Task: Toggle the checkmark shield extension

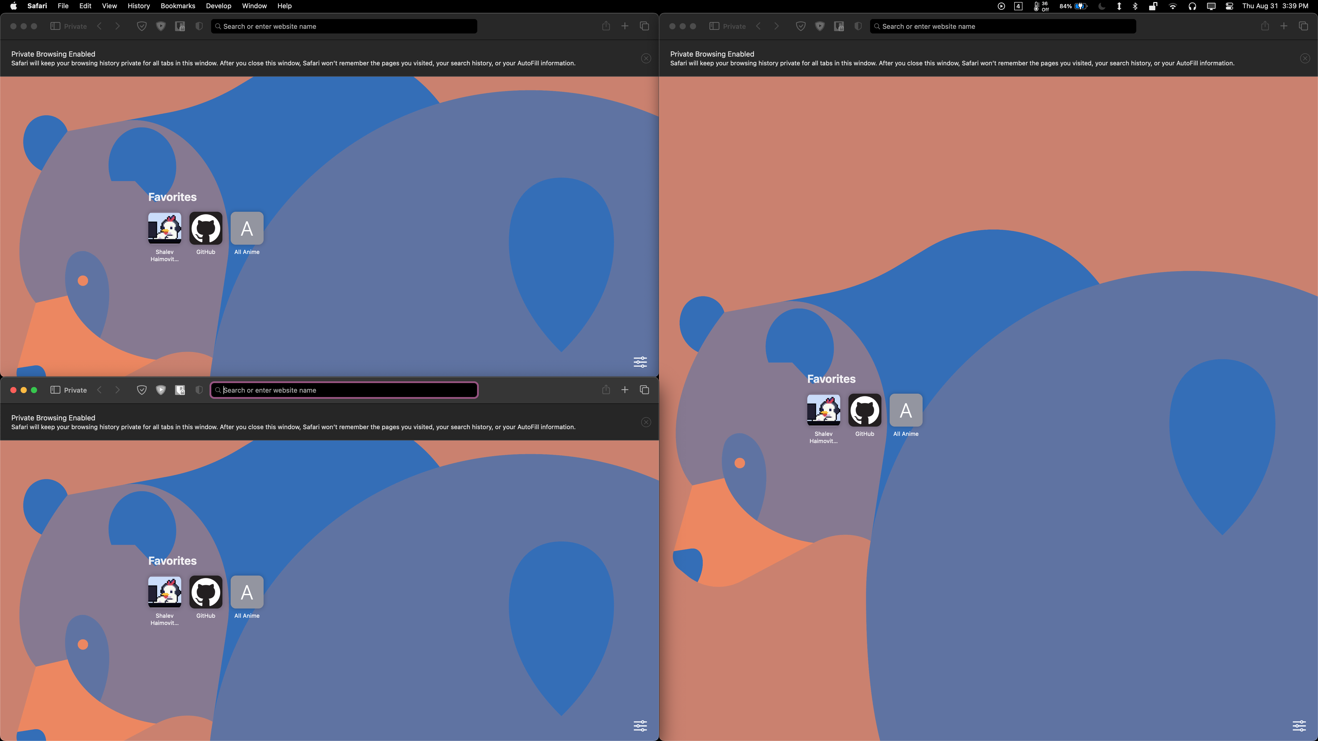Action: click(141, 390)
